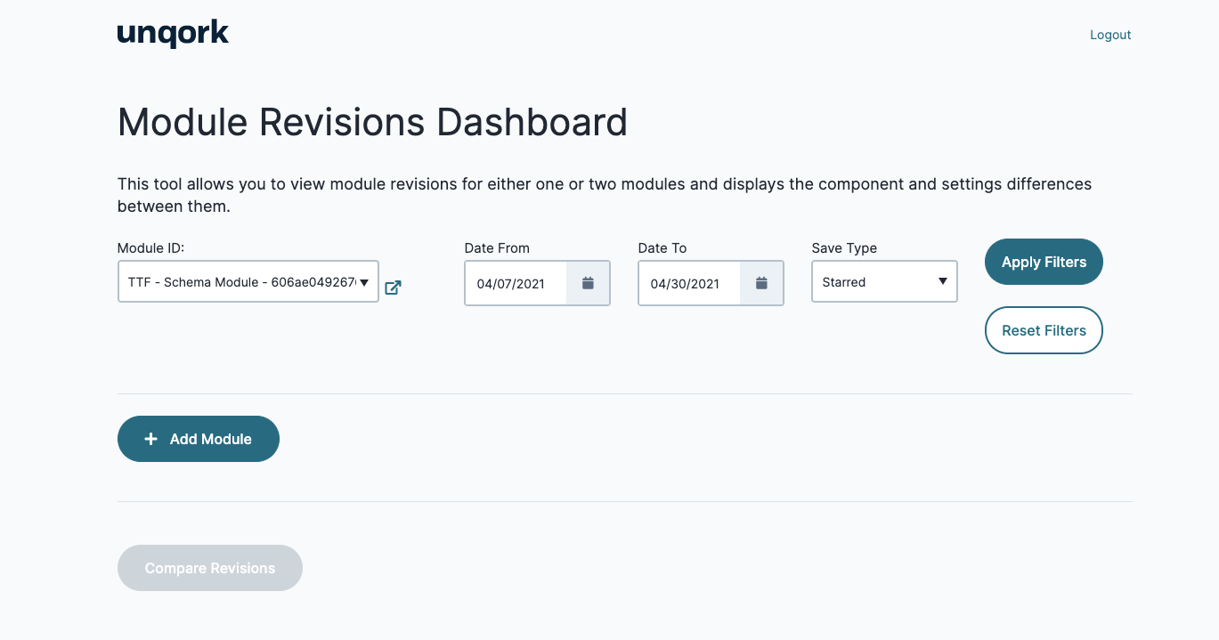Click the unqork logo
This screenshot has height=640, width=1219.
[x=173, y=34]
